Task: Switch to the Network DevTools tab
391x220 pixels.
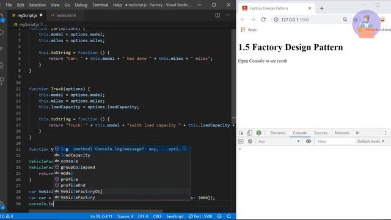Action: [x=342, y=133]
